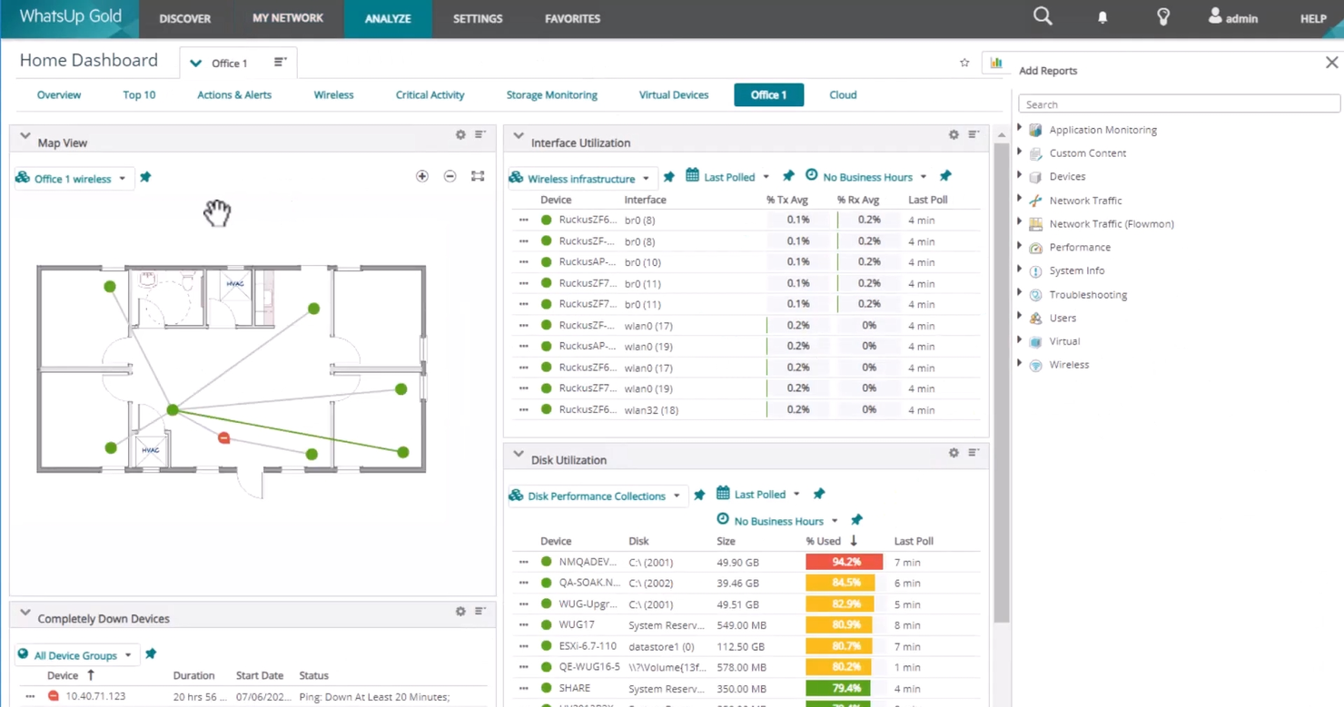Open Map View panel menu icon

(x=480, y=134)
